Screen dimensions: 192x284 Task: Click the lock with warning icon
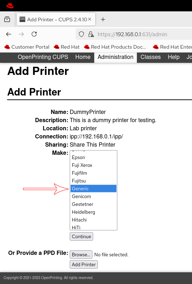(91, 34)
